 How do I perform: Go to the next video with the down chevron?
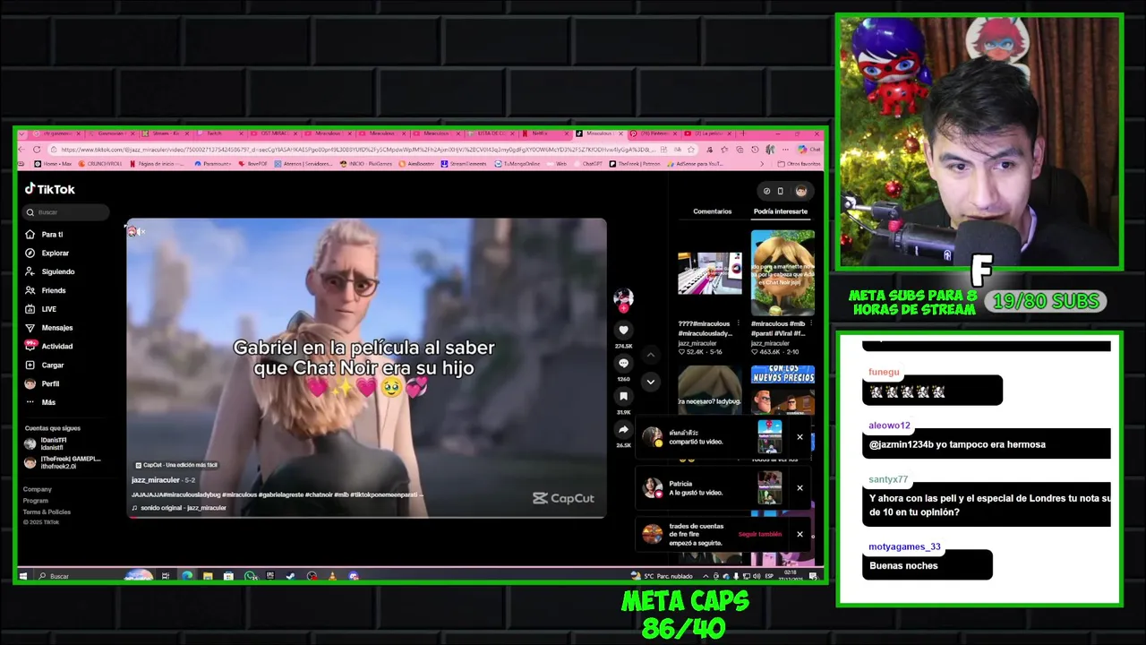coord(651,382)
